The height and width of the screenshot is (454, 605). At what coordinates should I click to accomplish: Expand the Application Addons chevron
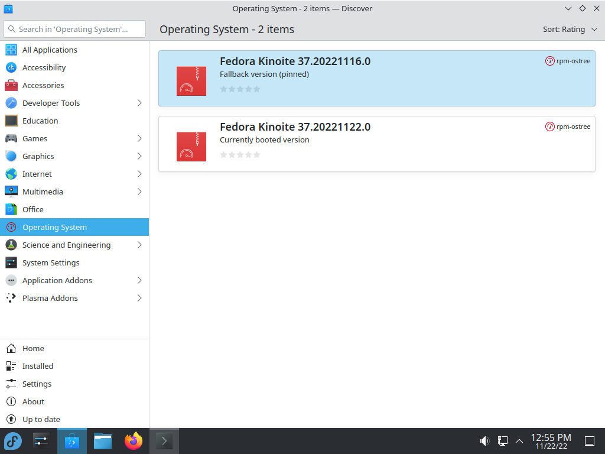click(x=139, y=281)
